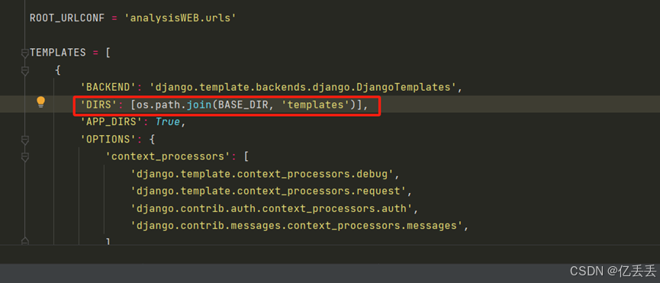Screen dimensions: 660x283
Task: Click the yellow lightbulb quick-fix icon
Action: tap(40, 102)
